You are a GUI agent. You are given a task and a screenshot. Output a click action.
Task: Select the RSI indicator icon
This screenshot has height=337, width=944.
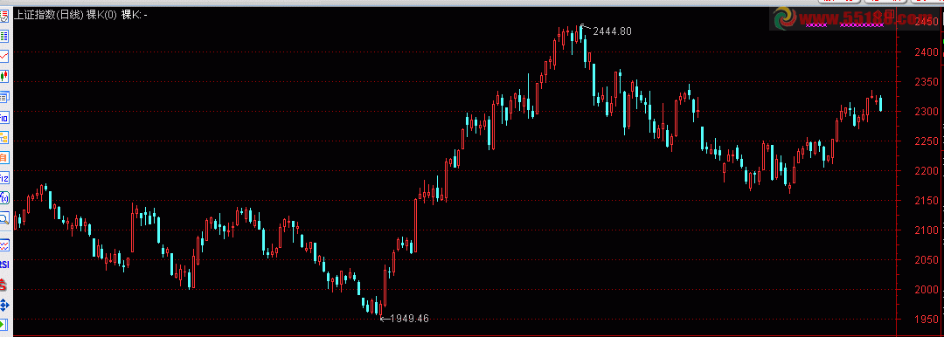click(x=4, y=265)
